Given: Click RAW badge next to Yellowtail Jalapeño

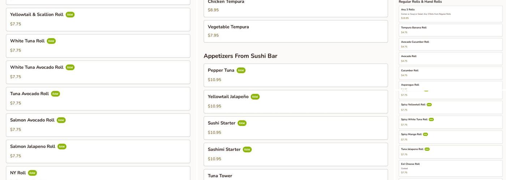Looking at the screenshot, I should 255,97.
